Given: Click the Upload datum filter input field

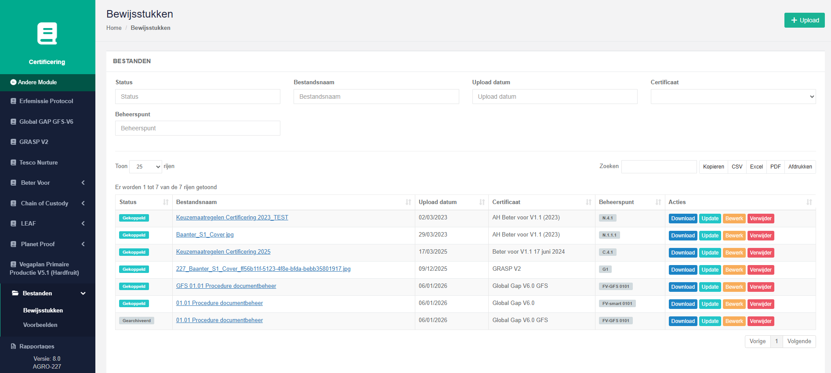Looking at the screenshot, I should coord(555,97).
